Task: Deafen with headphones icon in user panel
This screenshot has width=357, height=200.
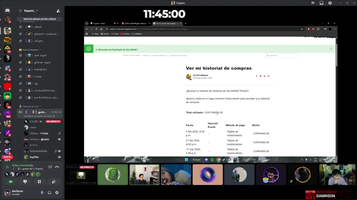Action: click(49, 192)
